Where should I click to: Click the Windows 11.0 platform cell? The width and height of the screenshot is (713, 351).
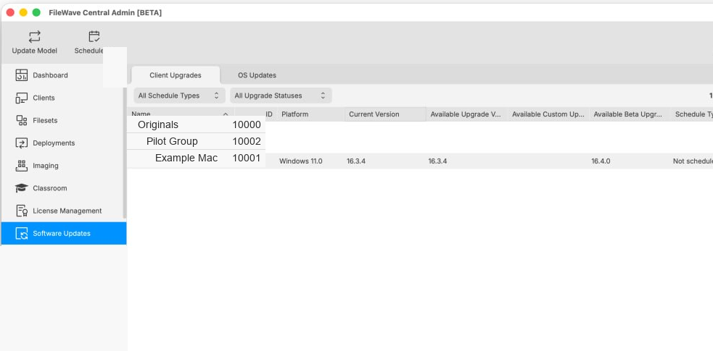pos(300,161)
